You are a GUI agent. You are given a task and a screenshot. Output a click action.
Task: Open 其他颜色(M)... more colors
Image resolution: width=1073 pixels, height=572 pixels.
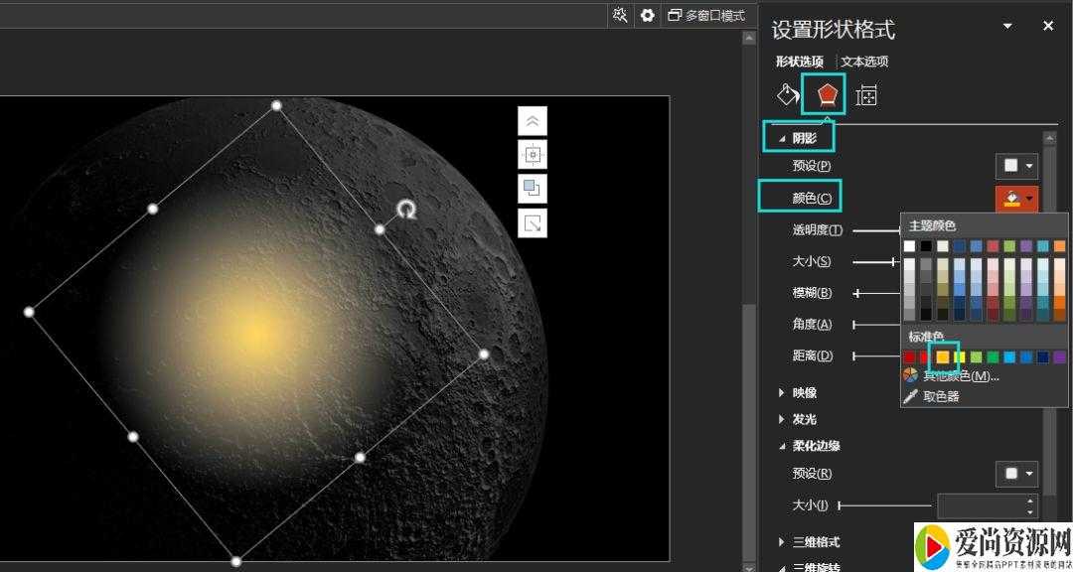960,375
